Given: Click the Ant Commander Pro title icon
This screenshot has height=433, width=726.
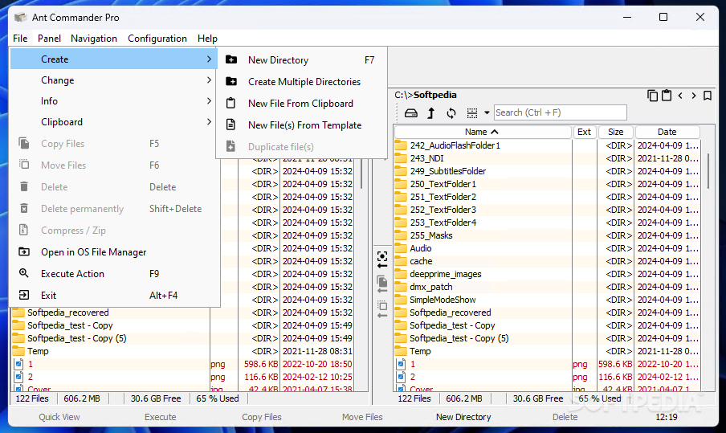Looking at the screenshot, I should [x=20, y=18].
